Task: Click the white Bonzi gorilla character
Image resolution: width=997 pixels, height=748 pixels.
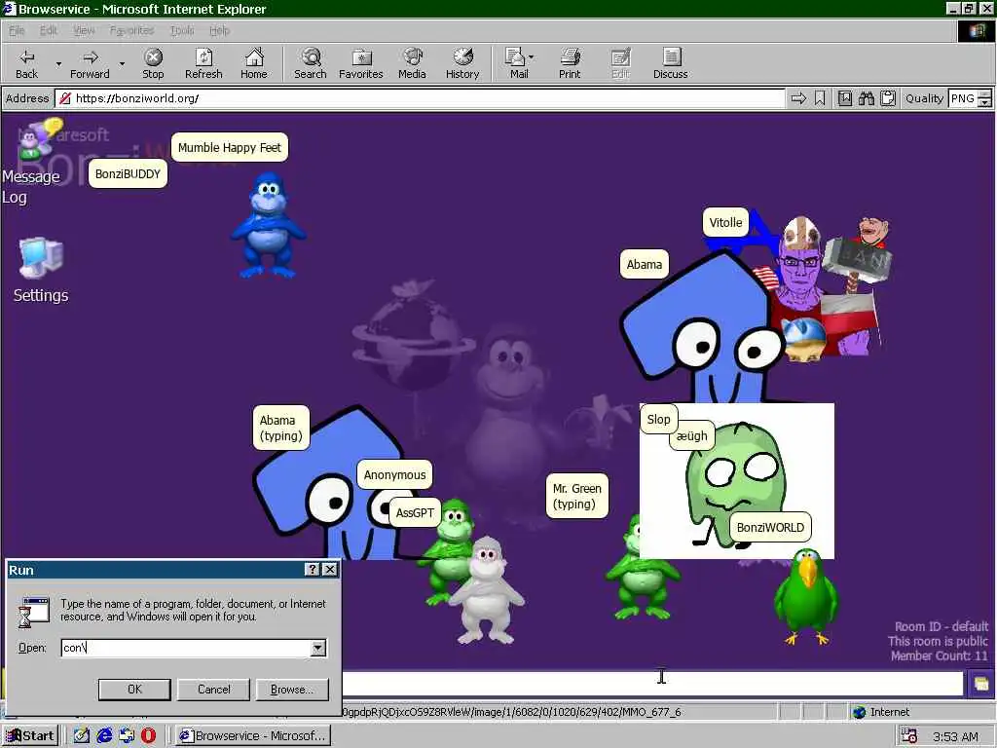Action: [x=486, y=590]
